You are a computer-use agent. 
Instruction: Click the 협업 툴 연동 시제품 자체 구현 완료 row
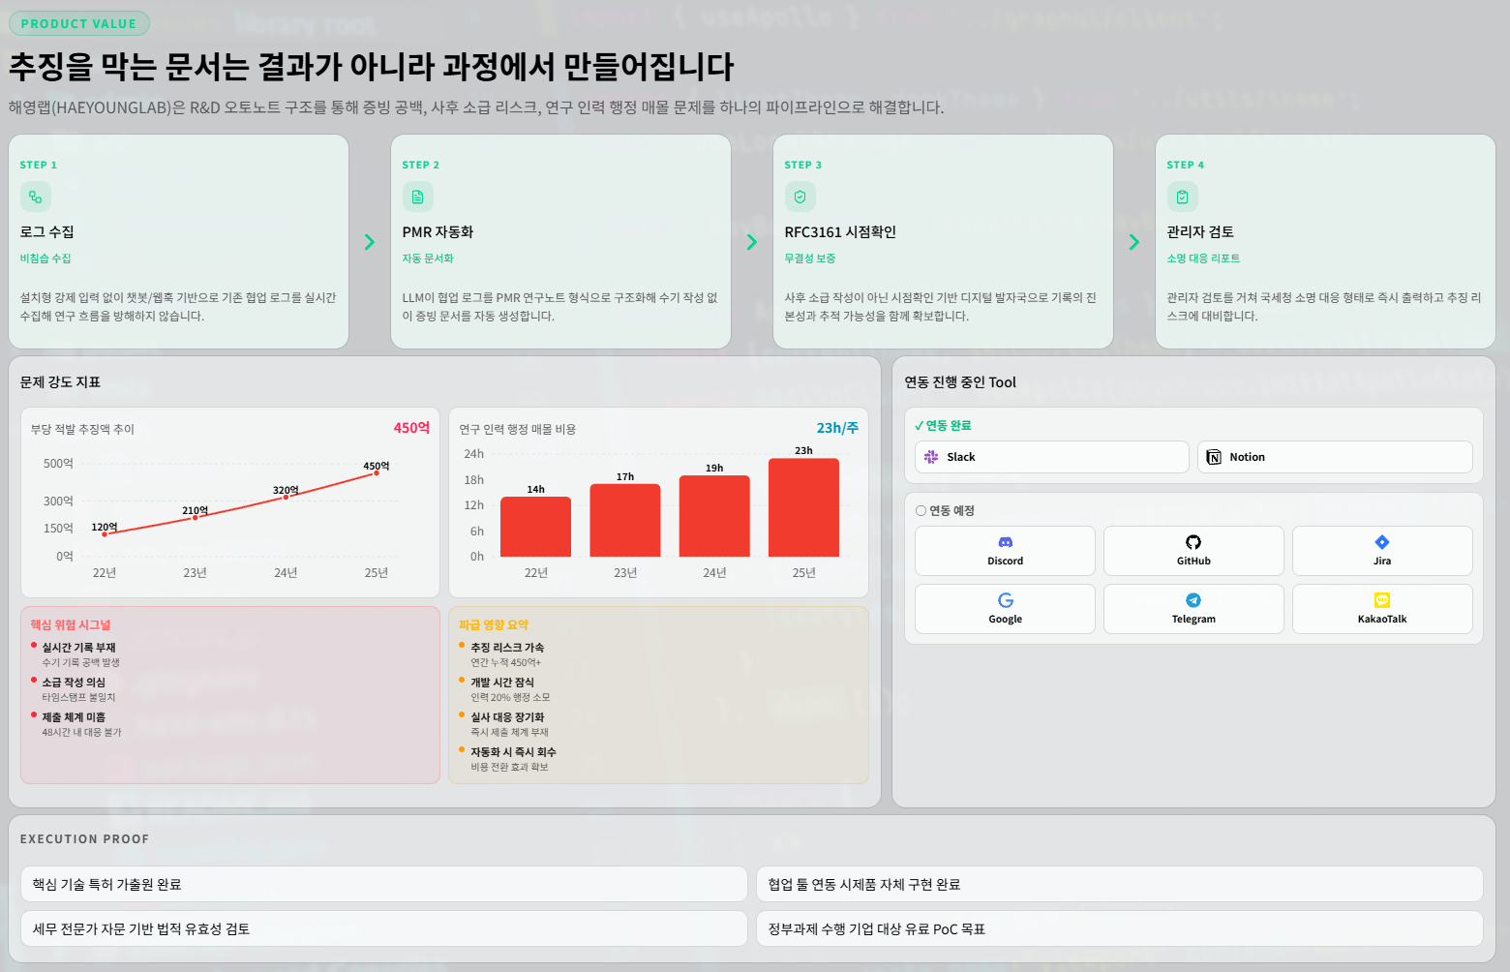(1120, 884)
